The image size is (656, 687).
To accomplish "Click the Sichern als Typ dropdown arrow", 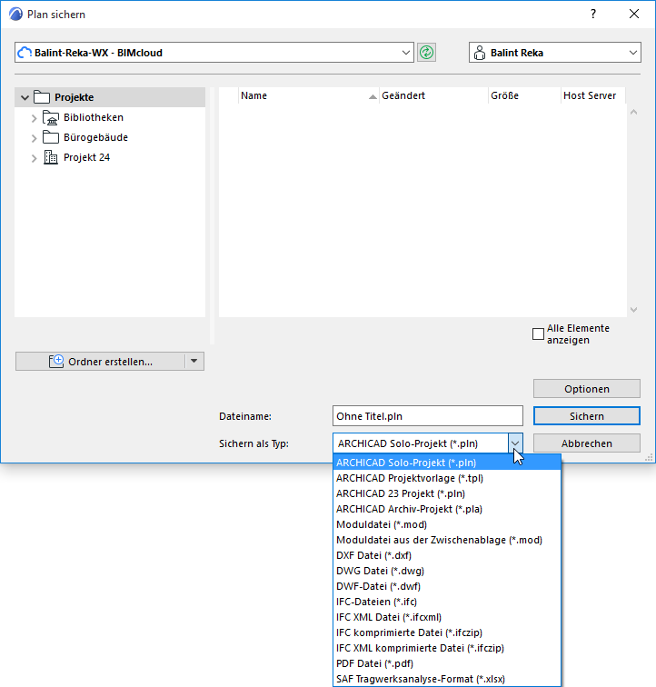I will (x=515, y=443).
